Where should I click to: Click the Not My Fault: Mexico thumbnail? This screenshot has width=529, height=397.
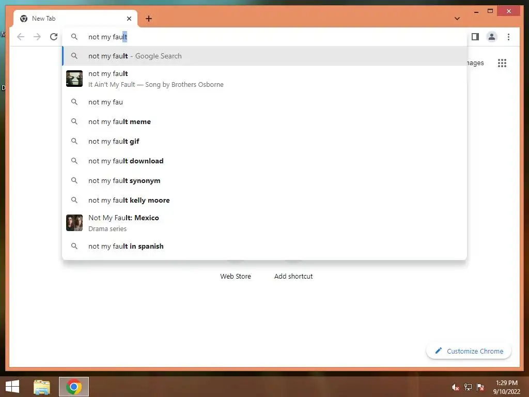point(74,223)
